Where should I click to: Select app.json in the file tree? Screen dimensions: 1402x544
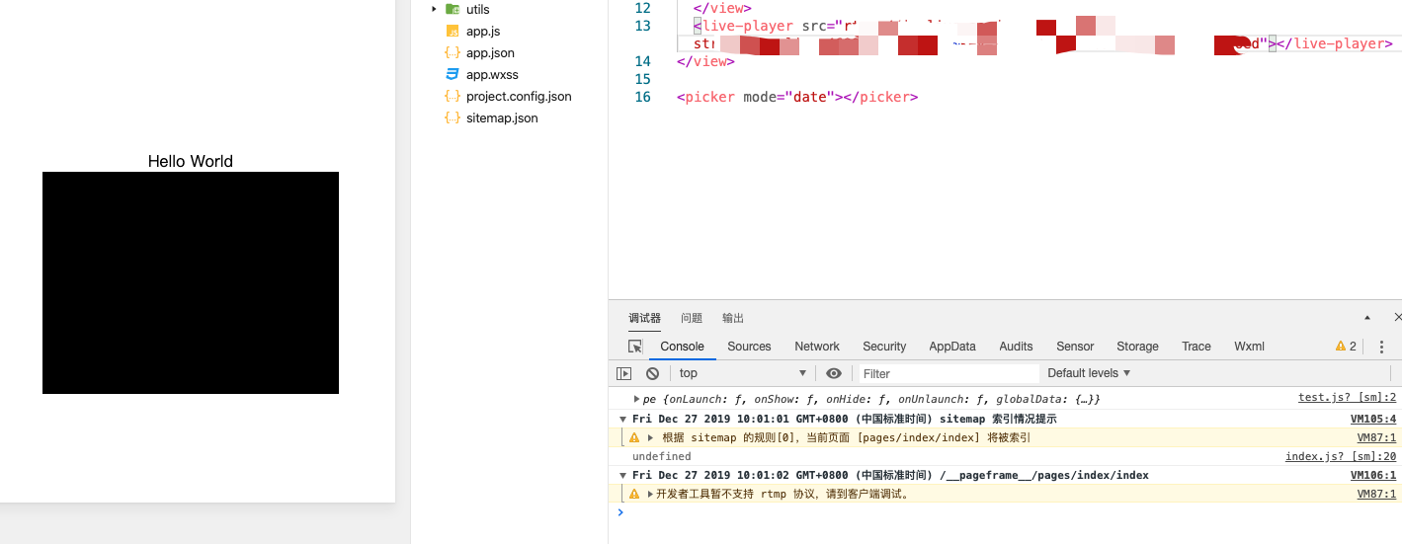tap(490, 53)
